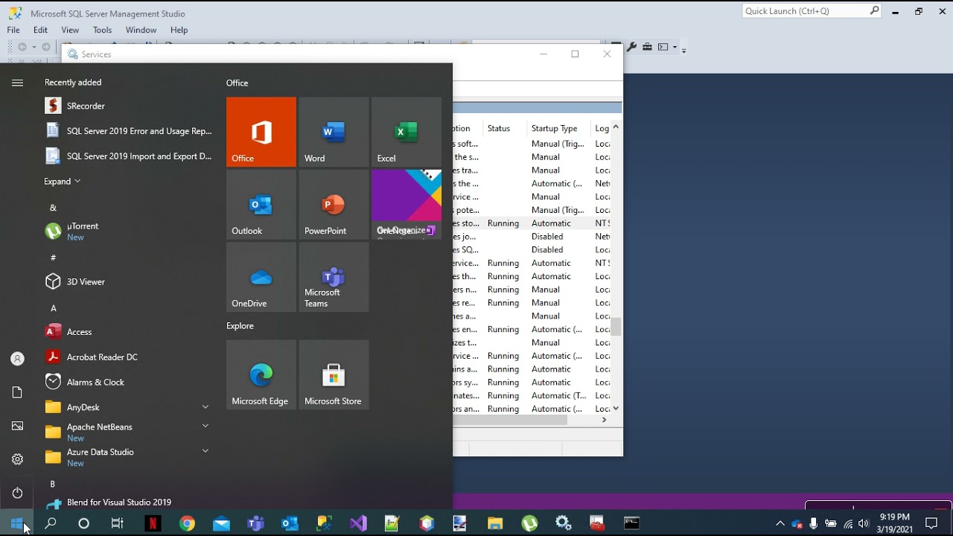Open SQL Server 2019 Error and Usage Reporting
Image resolution: width=953 pixels, height=536 pixels.
(129, 131)
